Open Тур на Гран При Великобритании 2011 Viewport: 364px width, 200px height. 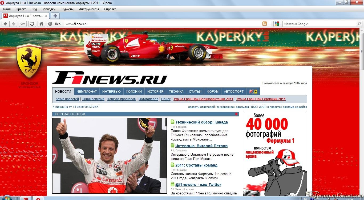203,99
